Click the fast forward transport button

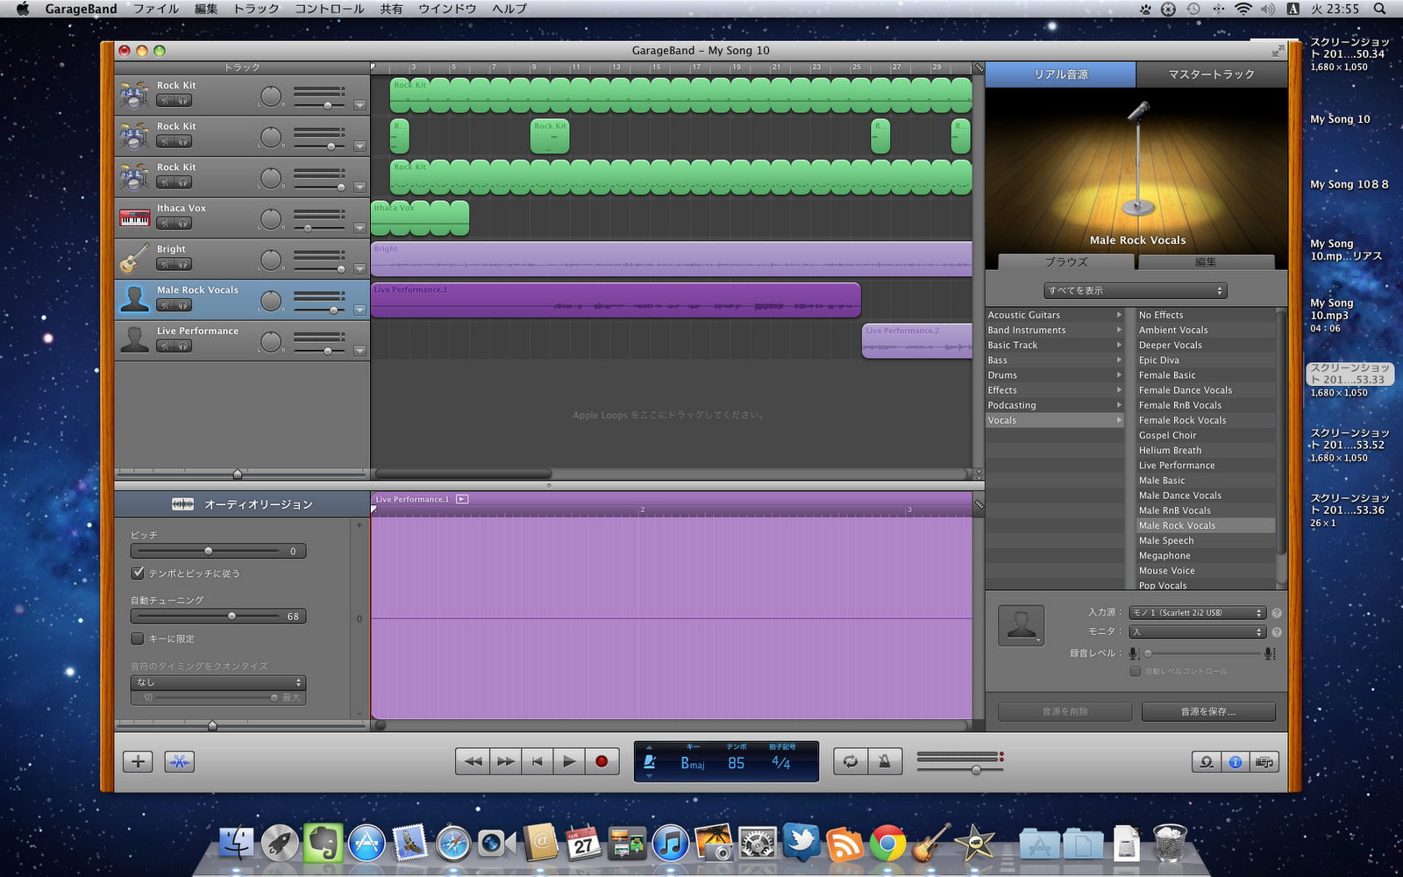tap(505, 761)
